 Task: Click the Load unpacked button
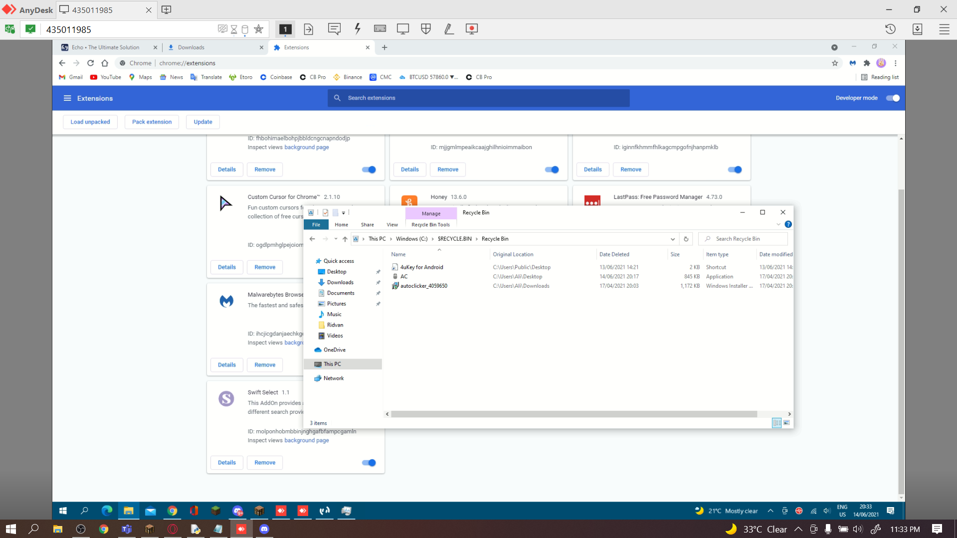pos(90,122)
